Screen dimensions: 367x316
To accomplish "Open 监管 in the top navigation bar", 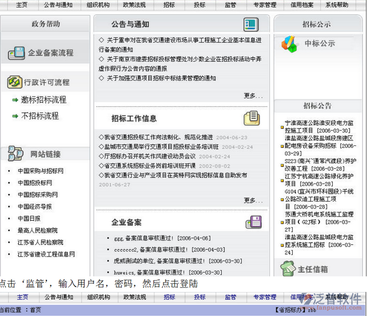I will tap(230, 5).
